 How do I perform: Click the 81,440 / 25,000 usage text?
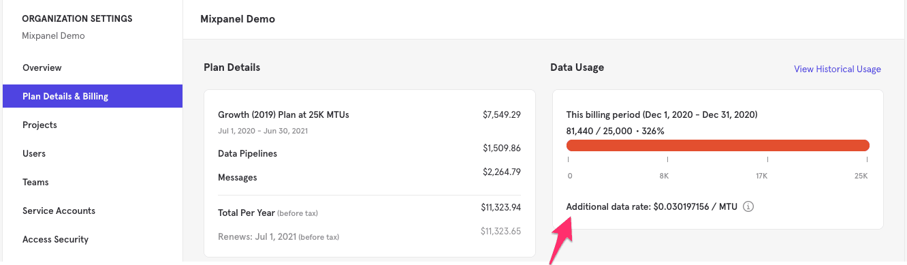point(599,129)
